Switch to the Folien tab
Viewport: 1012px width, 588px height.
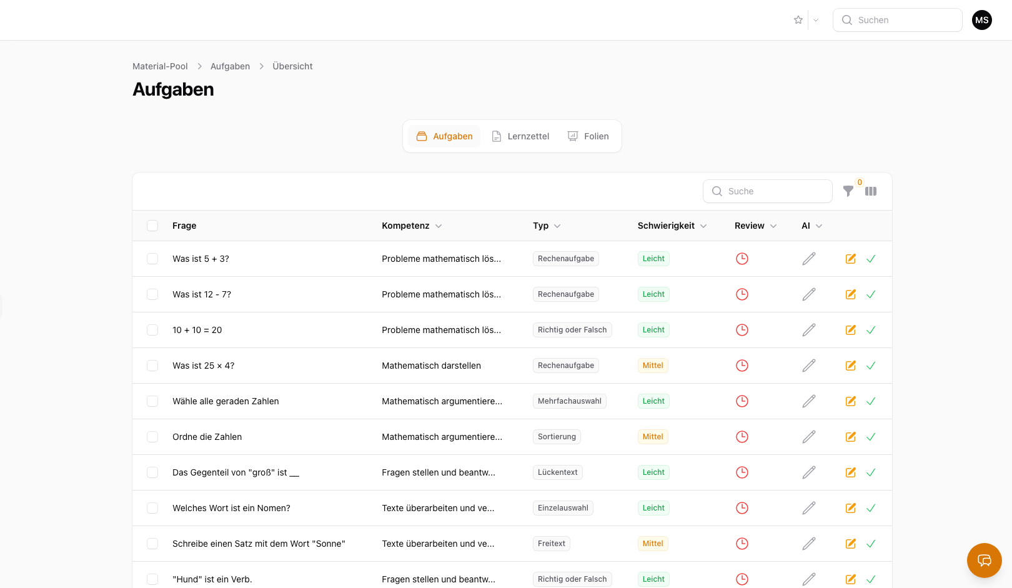[588, 136]
